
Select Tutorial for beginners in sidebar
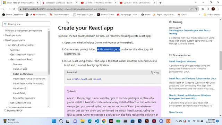pyautogui.click(x=24, y=98)
